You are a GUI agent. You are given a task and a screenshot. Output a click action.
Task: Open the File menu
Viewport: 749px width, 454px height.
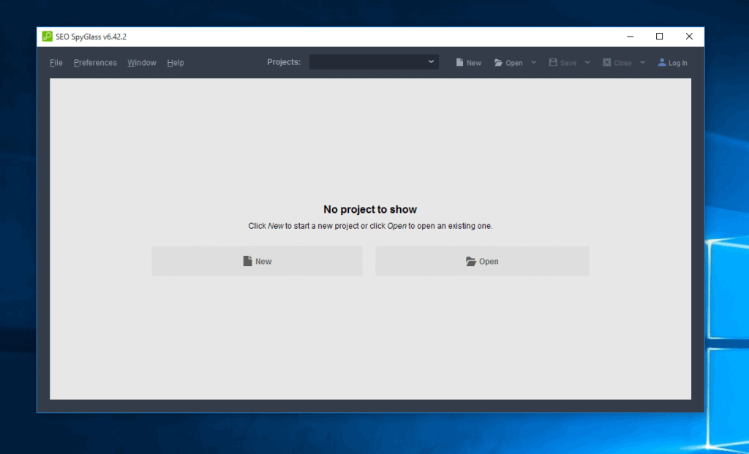click(x=56, y=62)
